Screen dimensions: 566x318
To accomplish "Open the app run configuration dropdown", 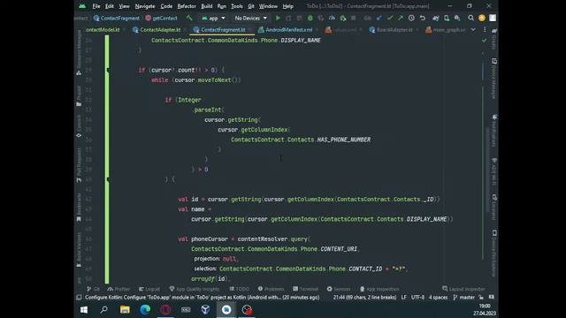I will click(213, 18).
